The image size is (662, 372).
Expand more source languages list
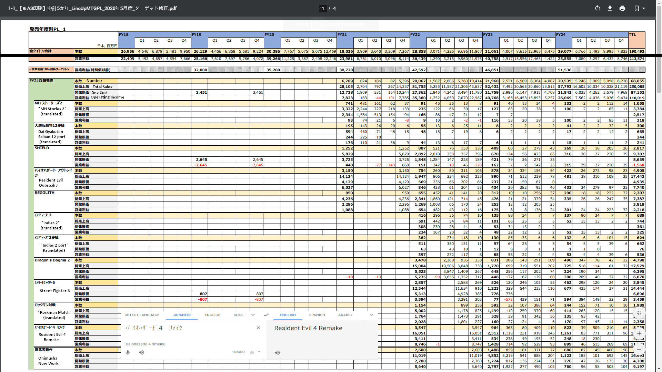[253, 315]
